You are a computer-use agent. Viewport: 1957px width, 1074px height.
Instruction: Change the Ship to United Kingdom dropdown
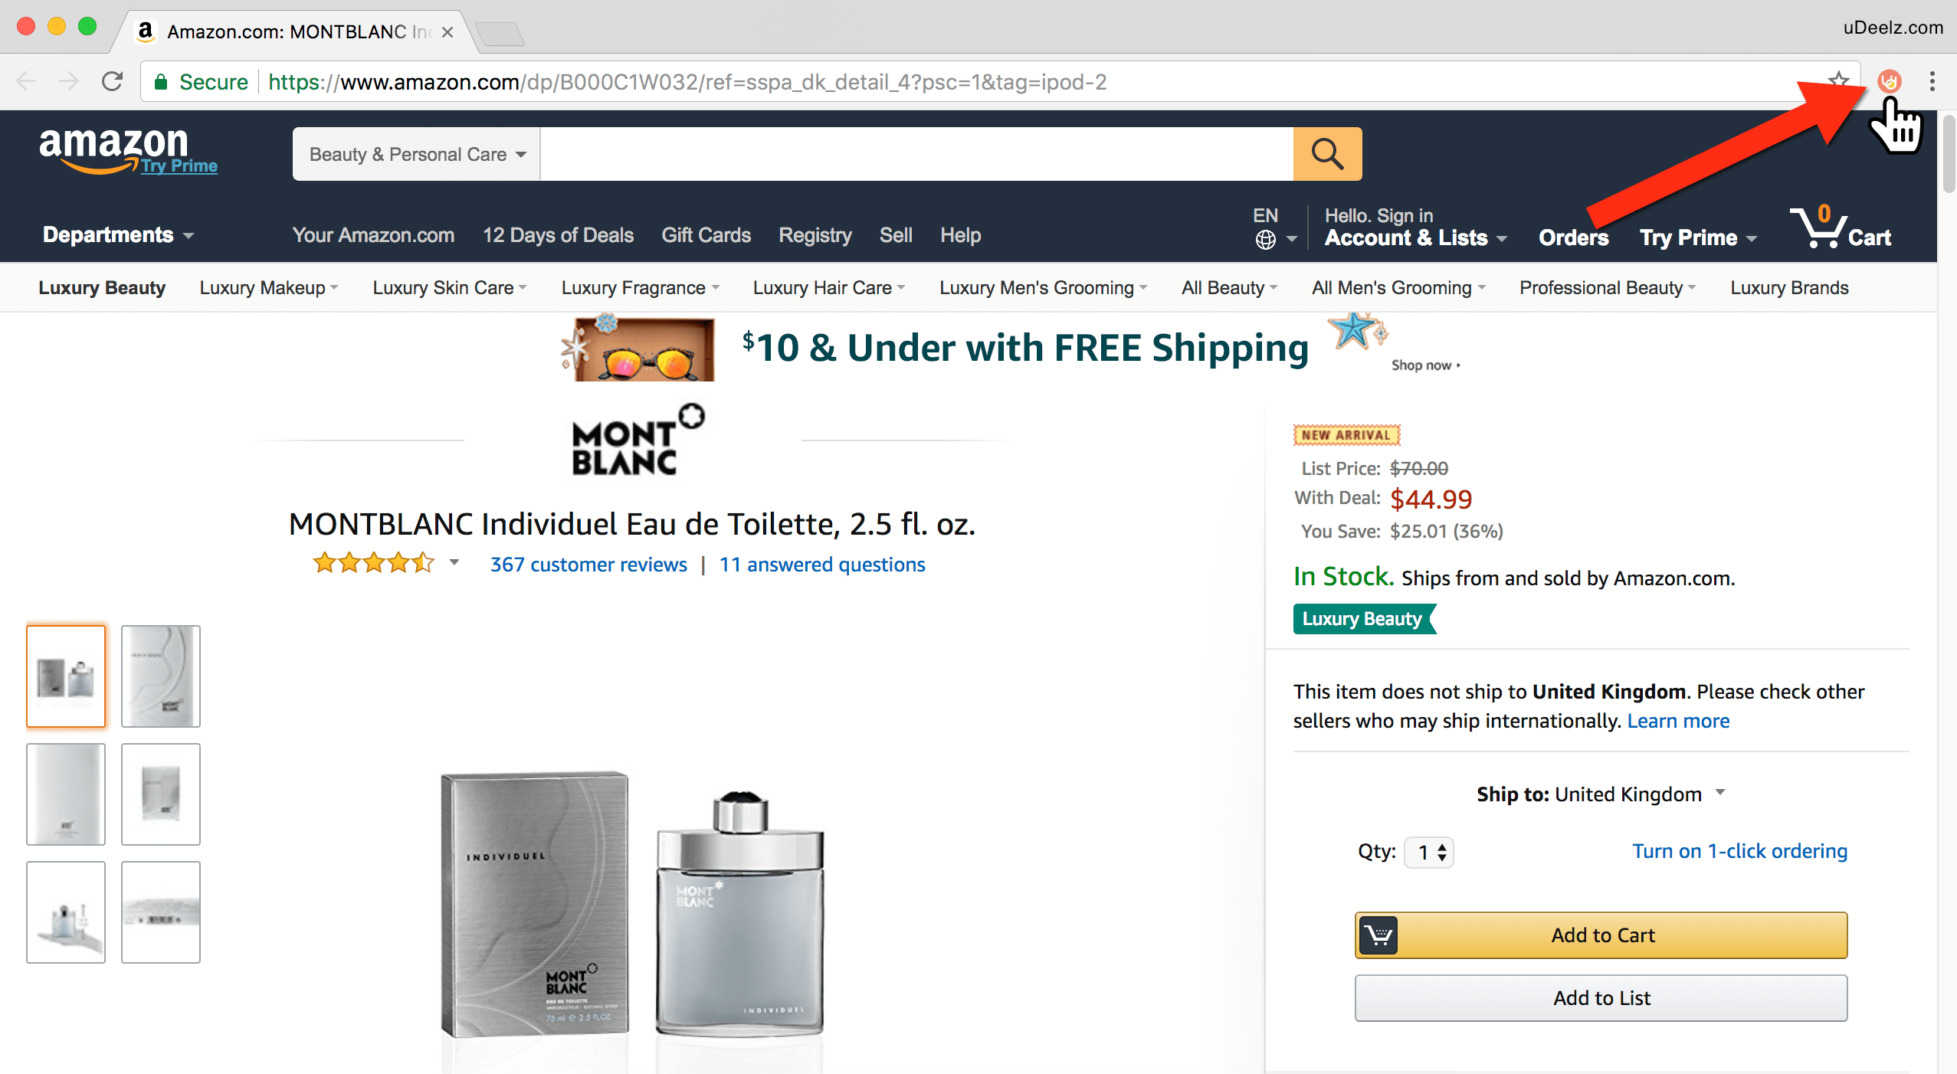(1600, 794)
